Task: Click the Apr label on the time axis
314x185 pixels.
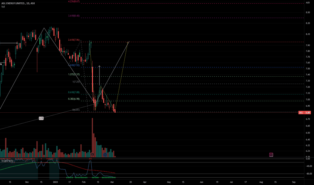Action: pos(145,182)
